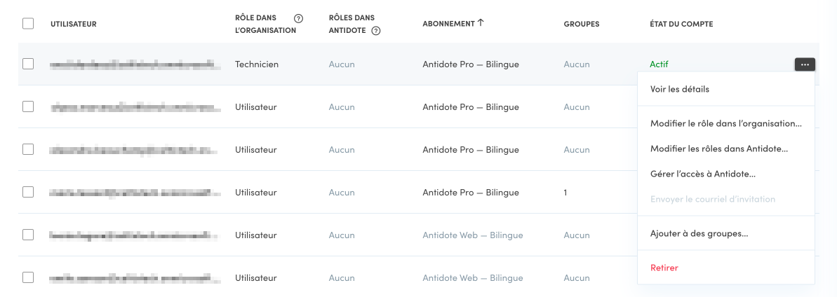
Task: Check the Technicien user row checkbox
Action: [x=28, y=64]
